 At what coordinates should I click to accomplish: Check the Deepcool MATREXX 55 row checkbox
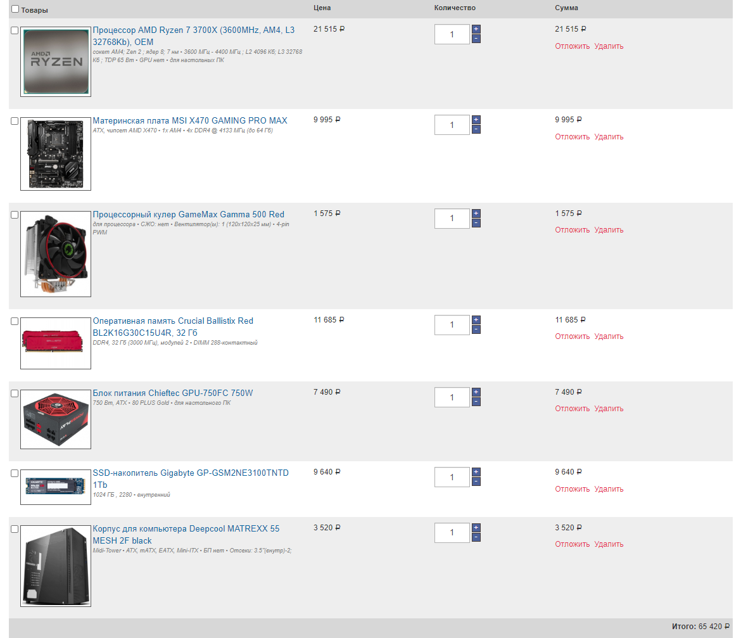pyautogui.click(x=15, y=529)
